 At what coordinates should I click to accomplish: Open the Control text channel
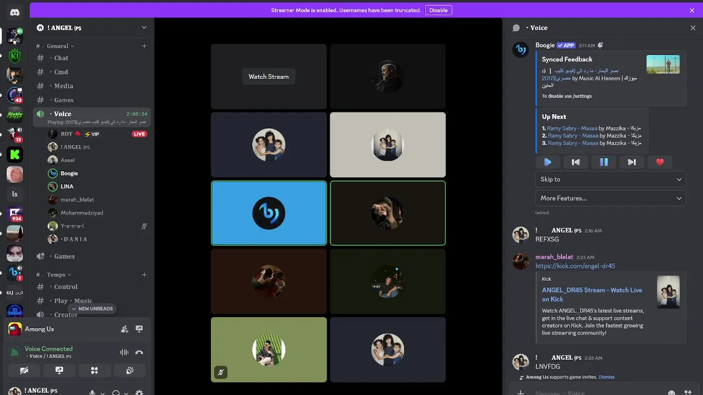[91, 287]
